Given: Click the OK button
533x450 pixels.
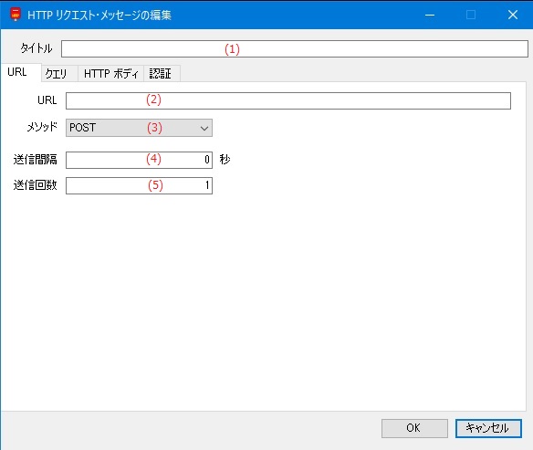Looking at the screenshot, I should pos(414,428).
